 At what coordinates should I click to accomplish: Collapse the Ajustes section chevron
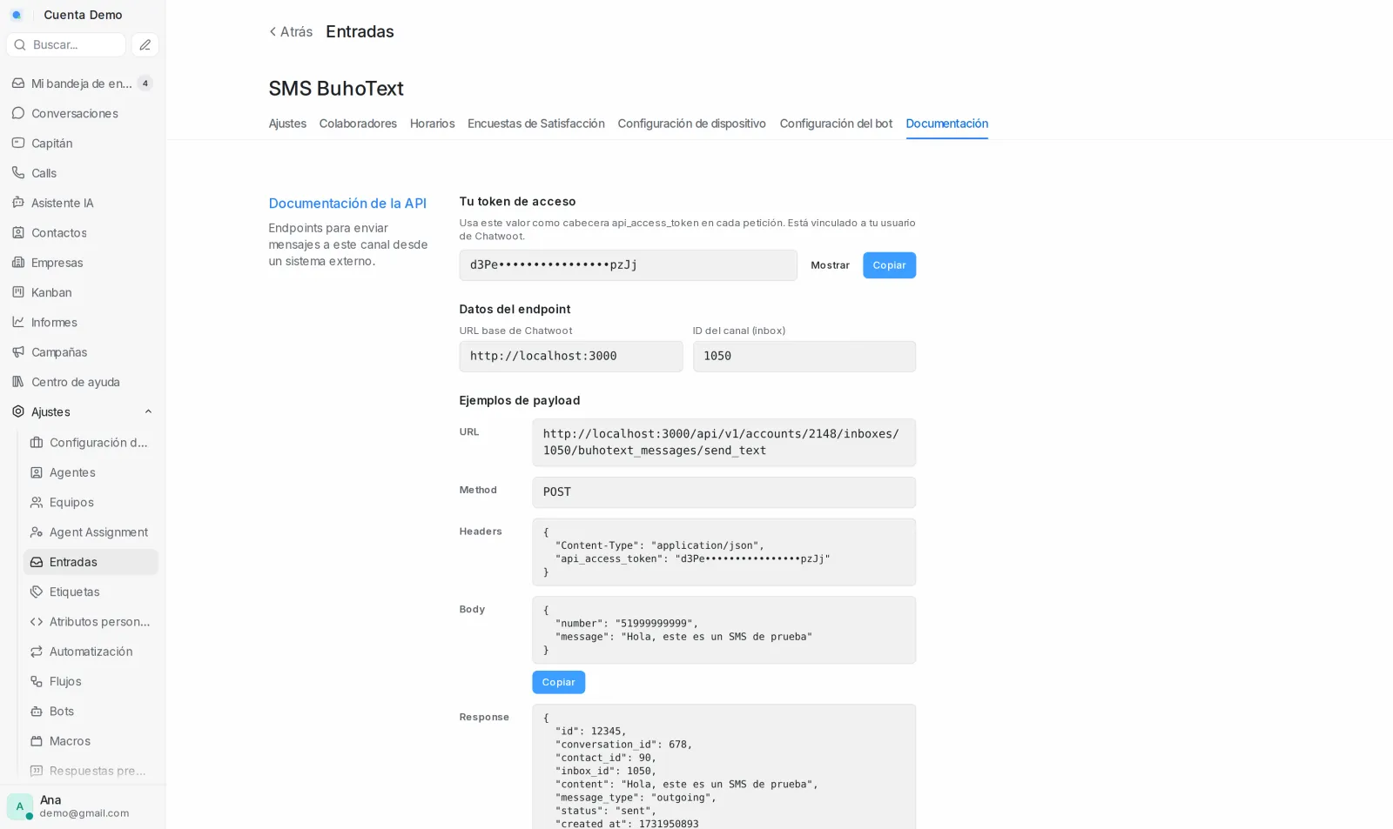(x=148, y=411)
